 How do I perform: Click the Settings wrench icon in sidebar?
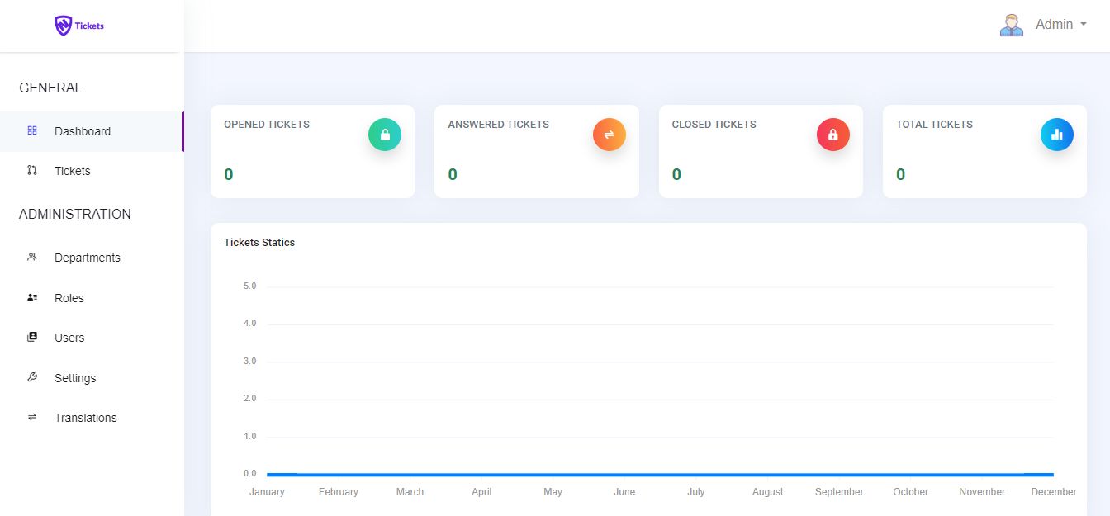click(x=32, y=377)
